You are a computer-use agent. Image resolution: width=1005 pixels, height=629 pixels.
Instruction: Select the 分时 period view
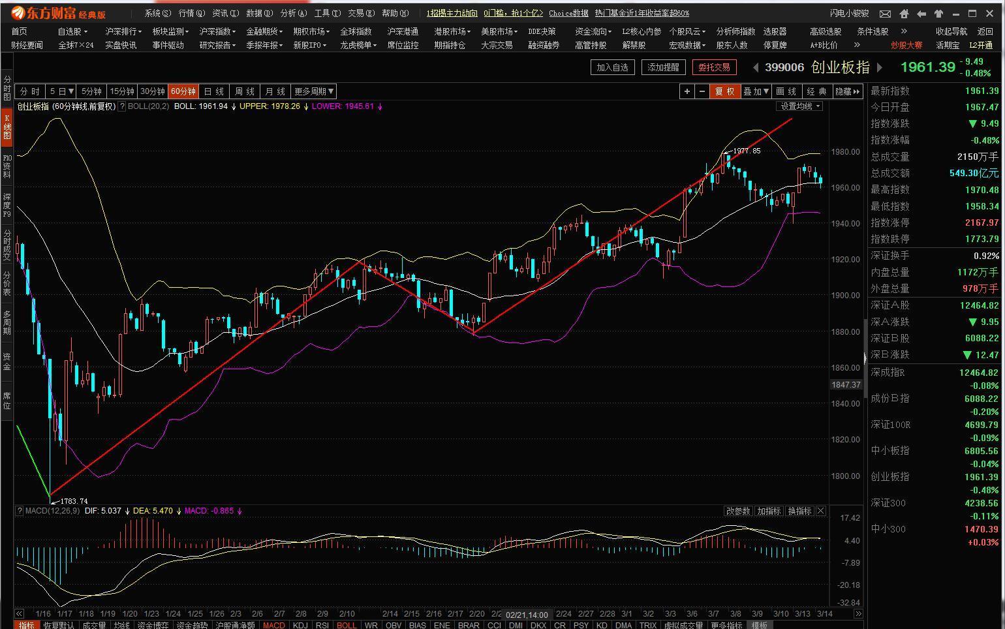(x=30, y=91)
